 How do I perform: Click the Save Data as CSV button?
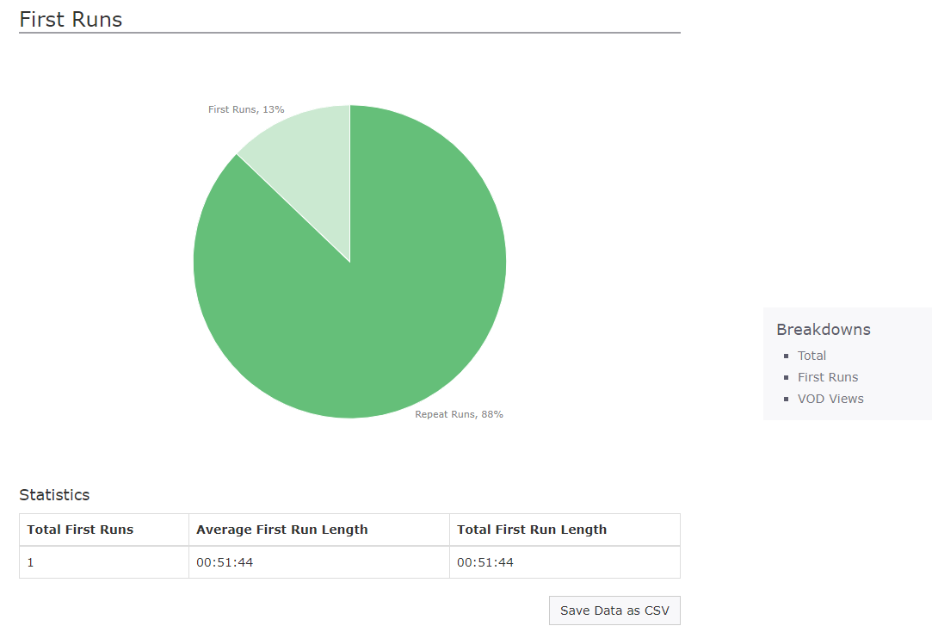point(614,610)
